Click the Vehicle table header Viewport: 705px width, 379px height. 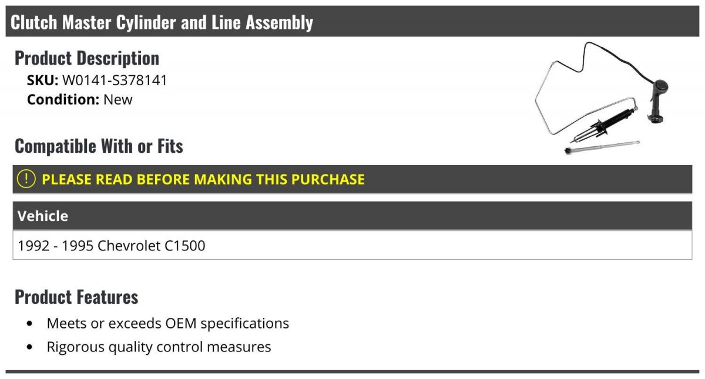point(352,216)
